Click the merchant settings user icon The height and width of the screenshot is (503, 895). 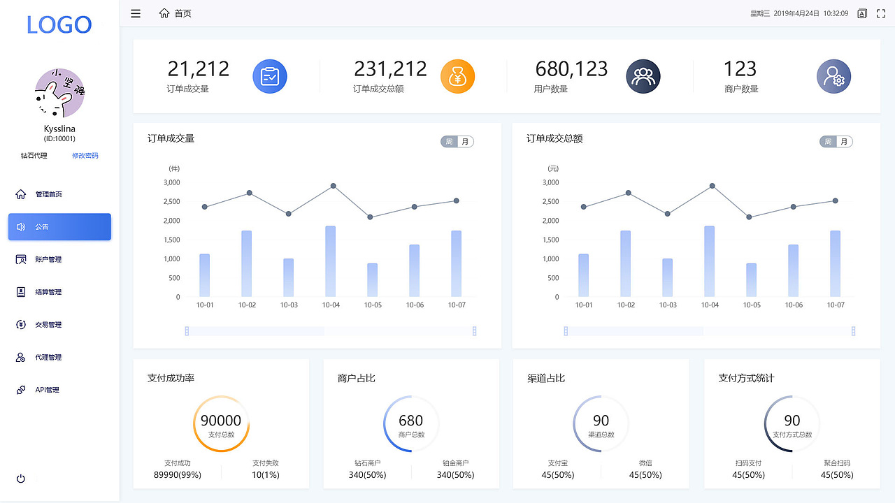834,76
